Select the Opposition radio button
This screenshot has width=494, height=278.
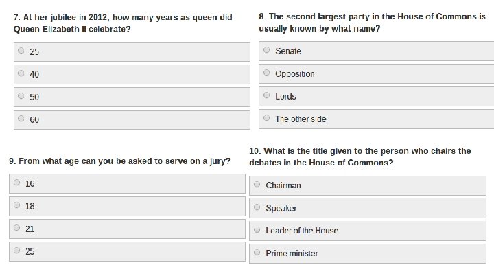click(x=267, y=73)
